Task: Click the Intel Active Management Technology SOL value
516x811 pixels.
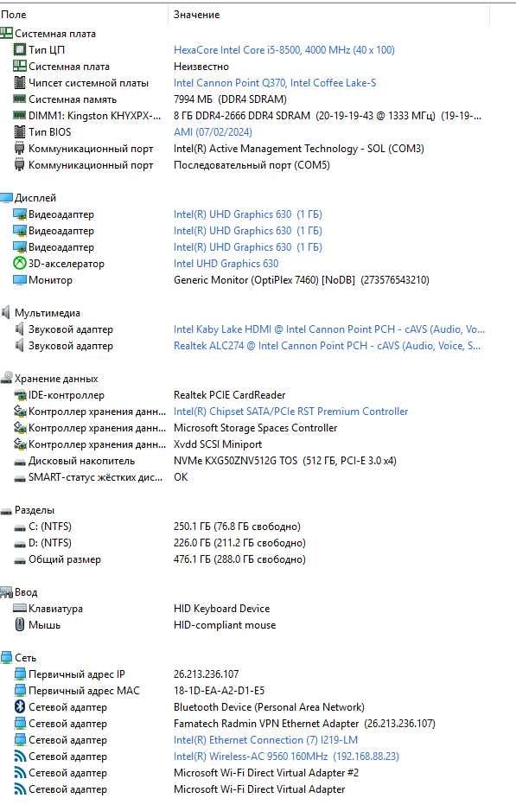Action: tap(298, 149)
